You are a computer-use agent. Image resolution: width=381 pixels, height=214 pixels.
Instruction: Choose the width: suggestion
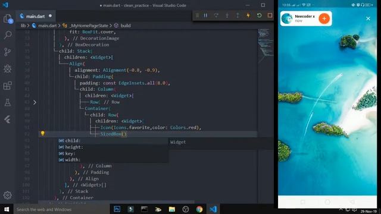tap(113, 160)
